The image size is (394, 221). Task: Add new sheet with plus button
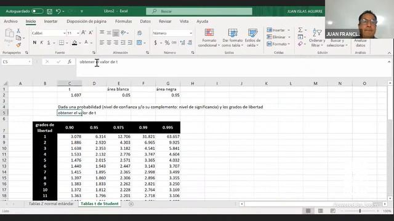(x=131, y=204)
